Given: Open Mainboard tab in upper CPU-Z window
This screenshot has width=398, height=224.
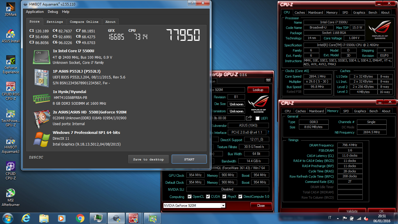Looking at the screenshot, I should (x=316, y=13).
